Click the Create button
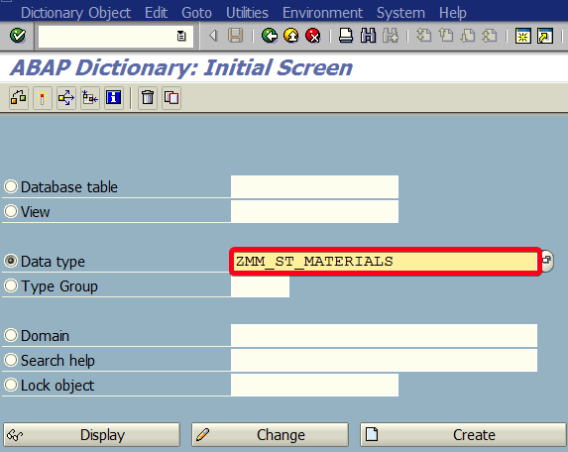 pos(463,434)
